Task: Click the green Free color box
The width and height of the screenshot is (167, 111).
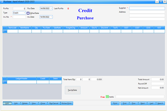Action: pos(107,97)
